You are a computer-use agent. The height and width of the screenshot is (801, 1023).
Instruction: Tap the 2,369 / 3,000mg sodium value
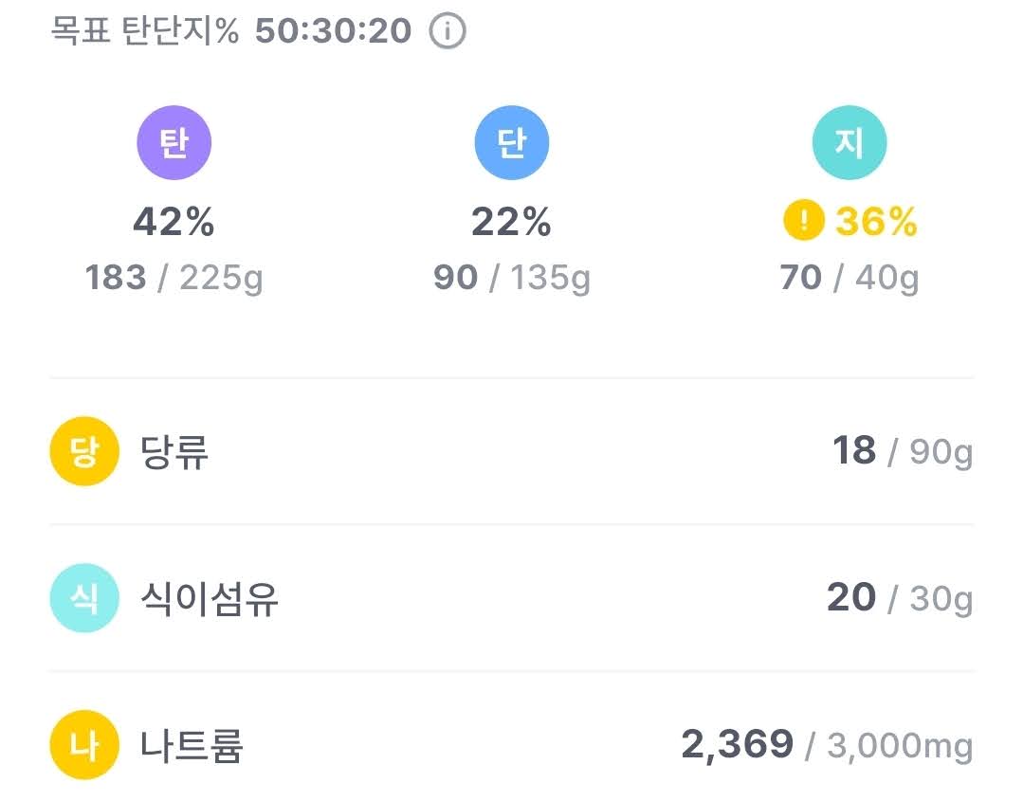(x=828, y=745)
